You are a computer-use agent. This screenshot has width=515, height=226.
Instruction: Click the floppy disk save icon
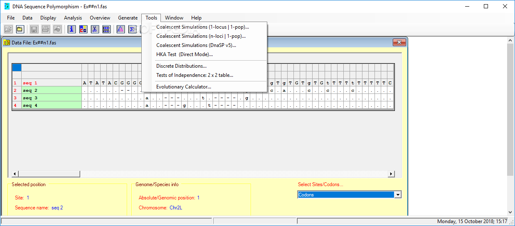(34, 29)
